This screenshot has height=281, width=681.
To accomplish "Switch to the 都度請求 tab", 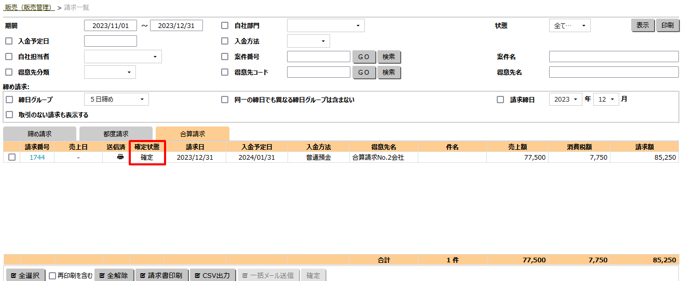I will 116,134.
